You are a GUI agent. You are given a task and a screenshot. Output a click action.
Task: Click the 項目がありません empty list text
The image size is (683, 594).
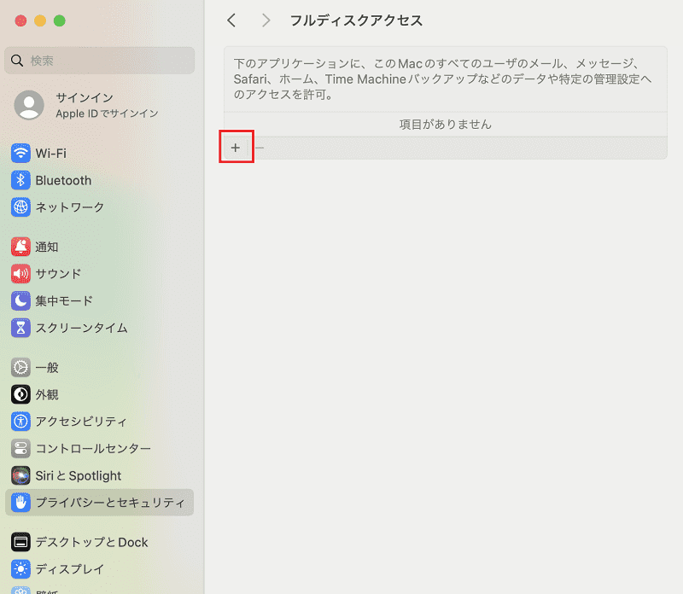point(445,125)
